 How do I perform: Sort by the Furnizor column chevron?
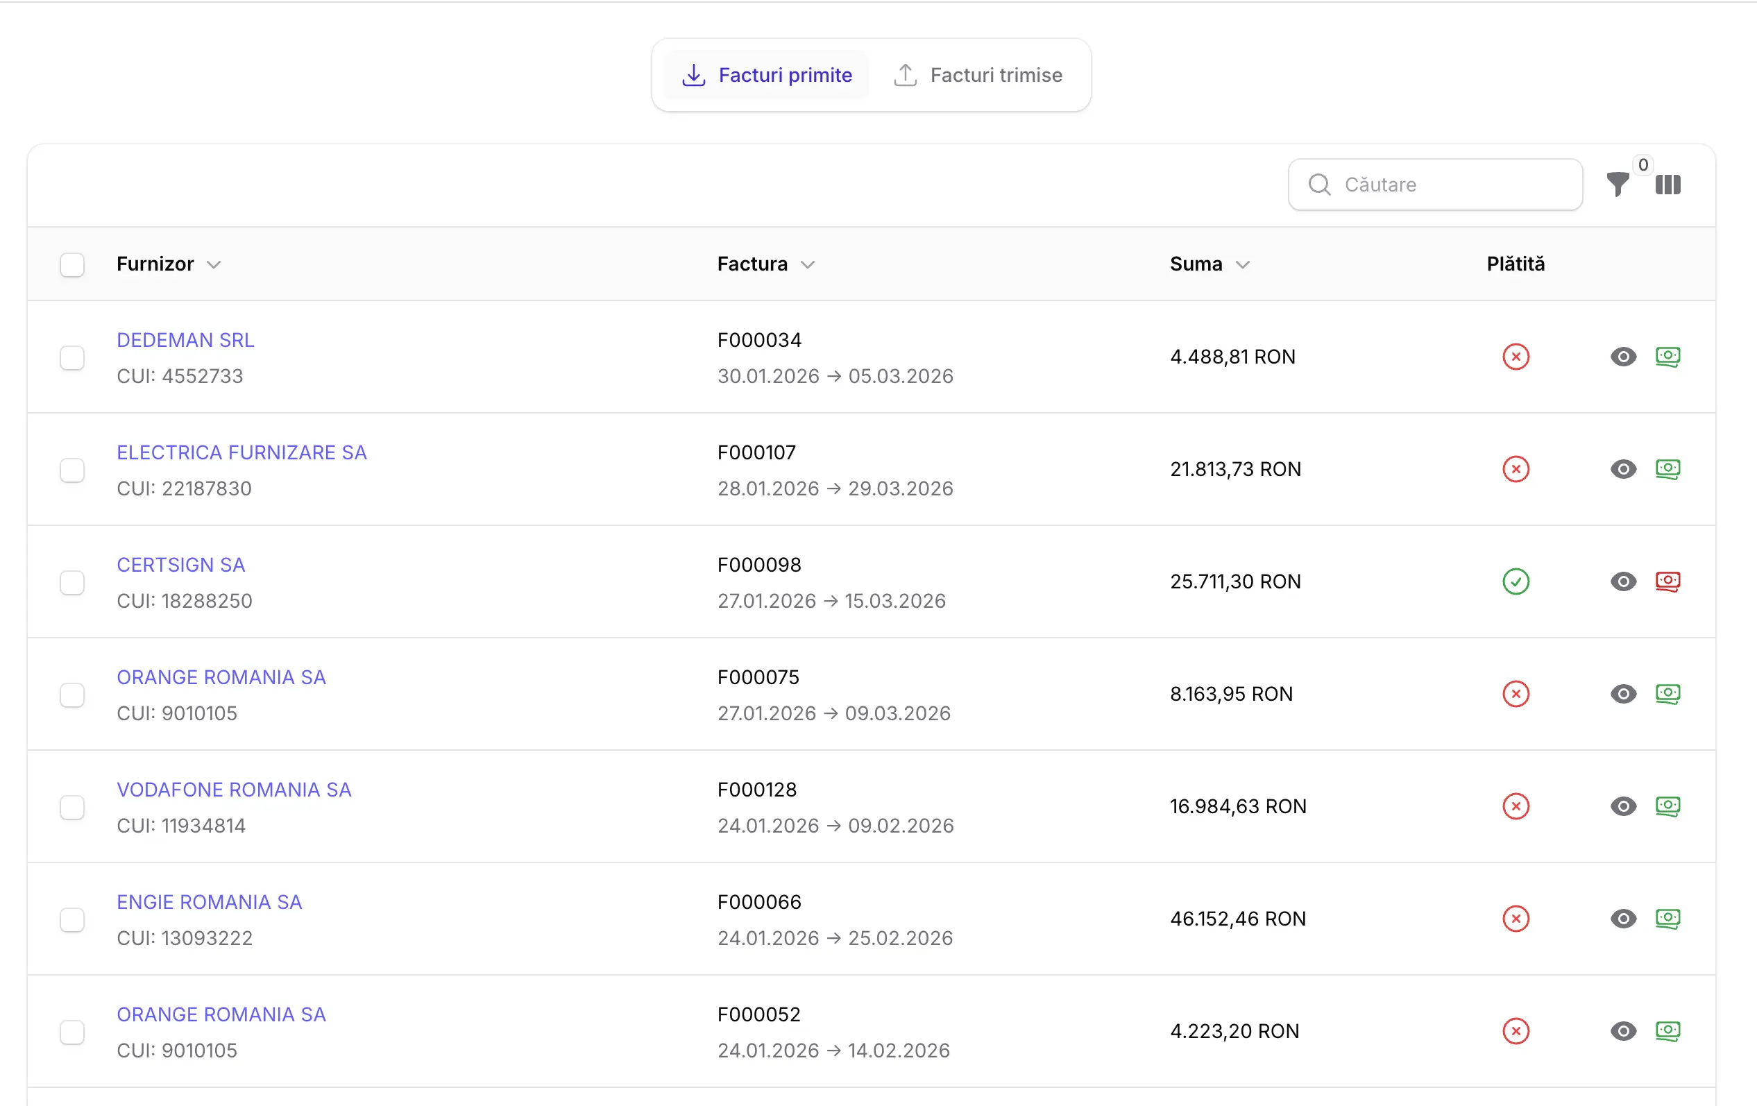213,265
